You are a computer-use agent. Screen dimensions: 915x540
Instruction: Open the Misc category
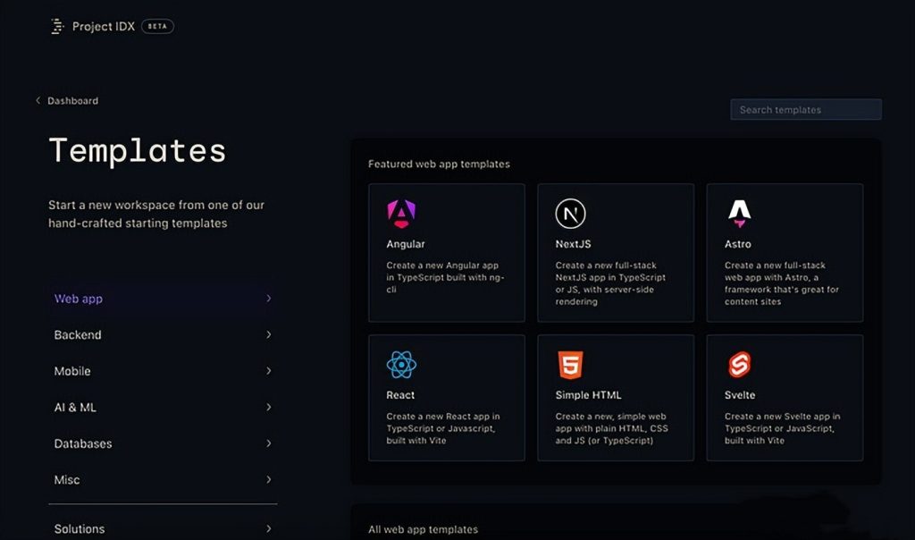(x=67, y=480)
